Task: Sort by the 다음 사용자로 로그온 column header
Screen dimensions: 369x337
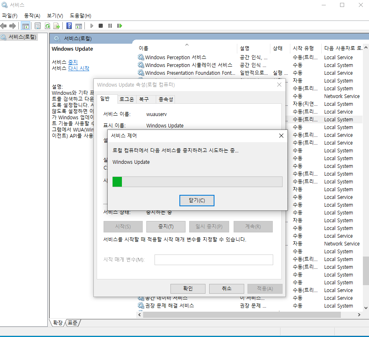Action: coord(342,48)
